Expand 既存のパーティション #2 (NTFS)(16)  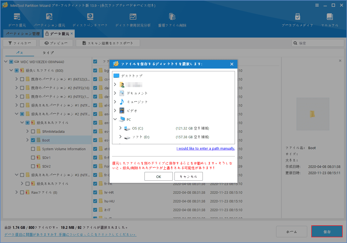coord(17,88)
